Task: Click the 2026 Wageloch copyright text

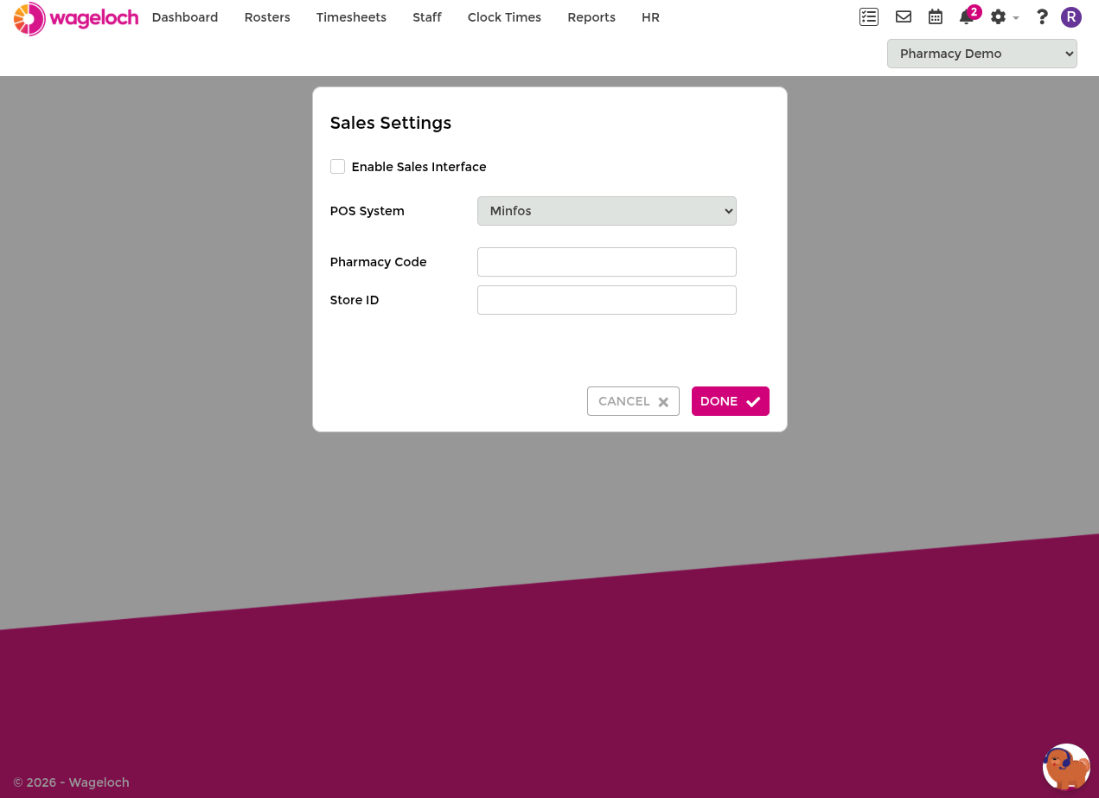Action: (x=71, y=782)
